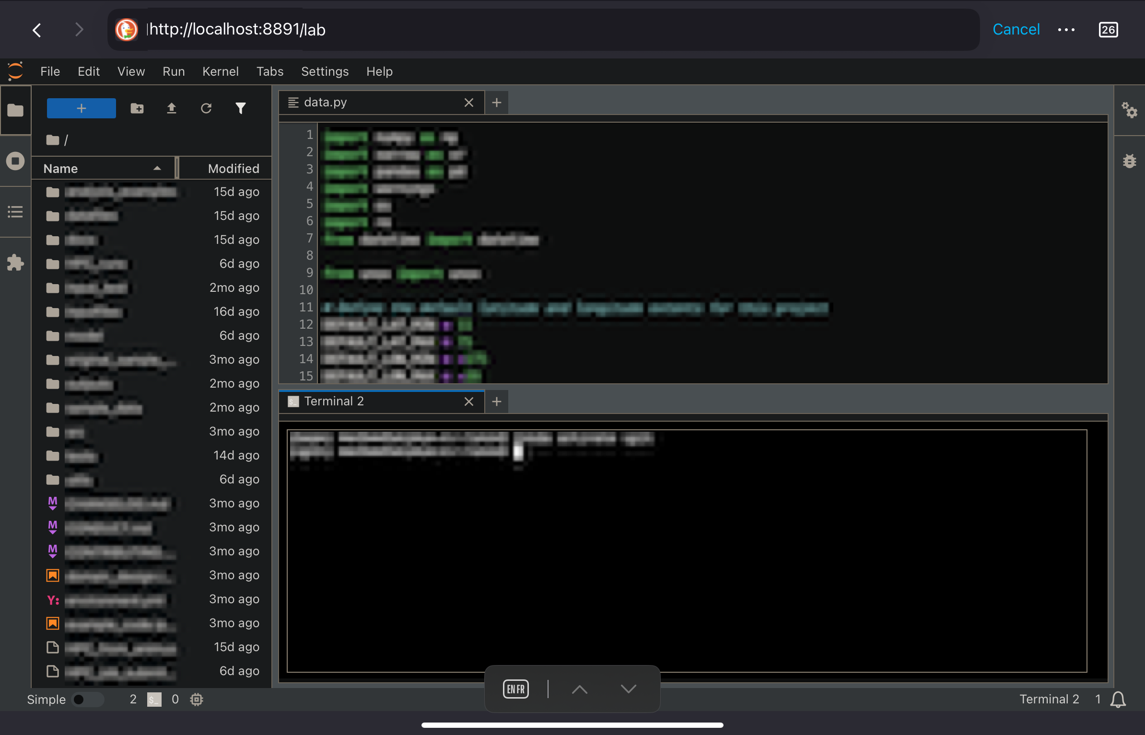Screen dimensions: 1145x735
Task: Go back using the browser back arrow
Action: tap(37, 30)
